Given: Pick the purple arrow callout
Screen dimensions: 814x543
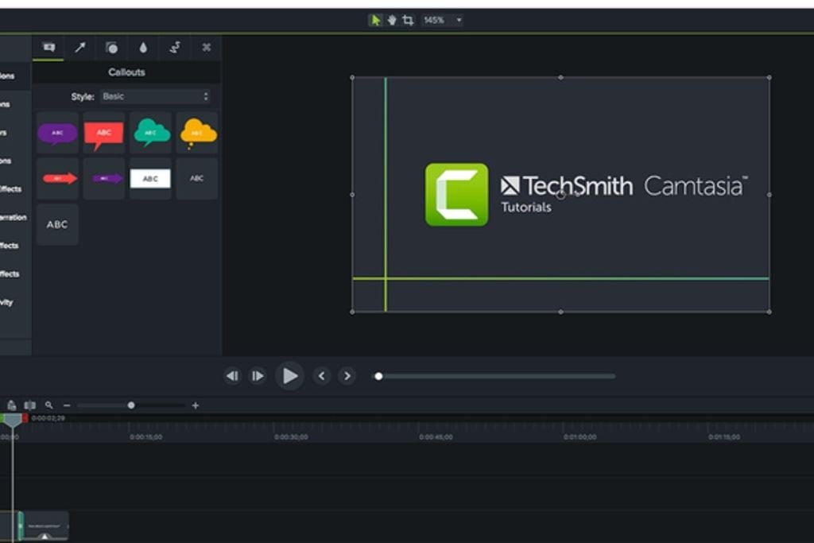Looking at the screenshot, I should click(104, 179).
